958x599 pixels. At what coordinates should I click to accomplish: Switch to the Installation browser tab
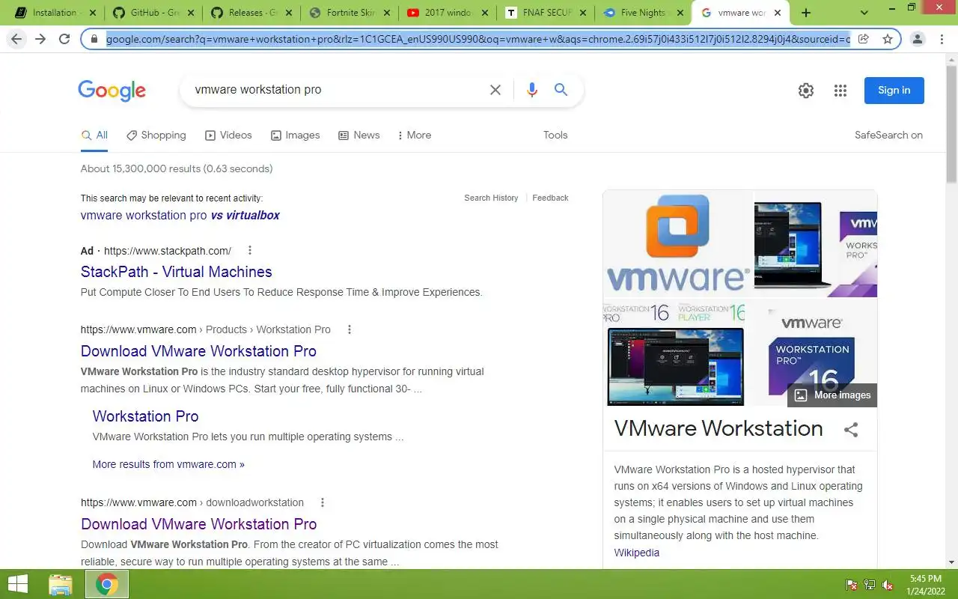54,13
